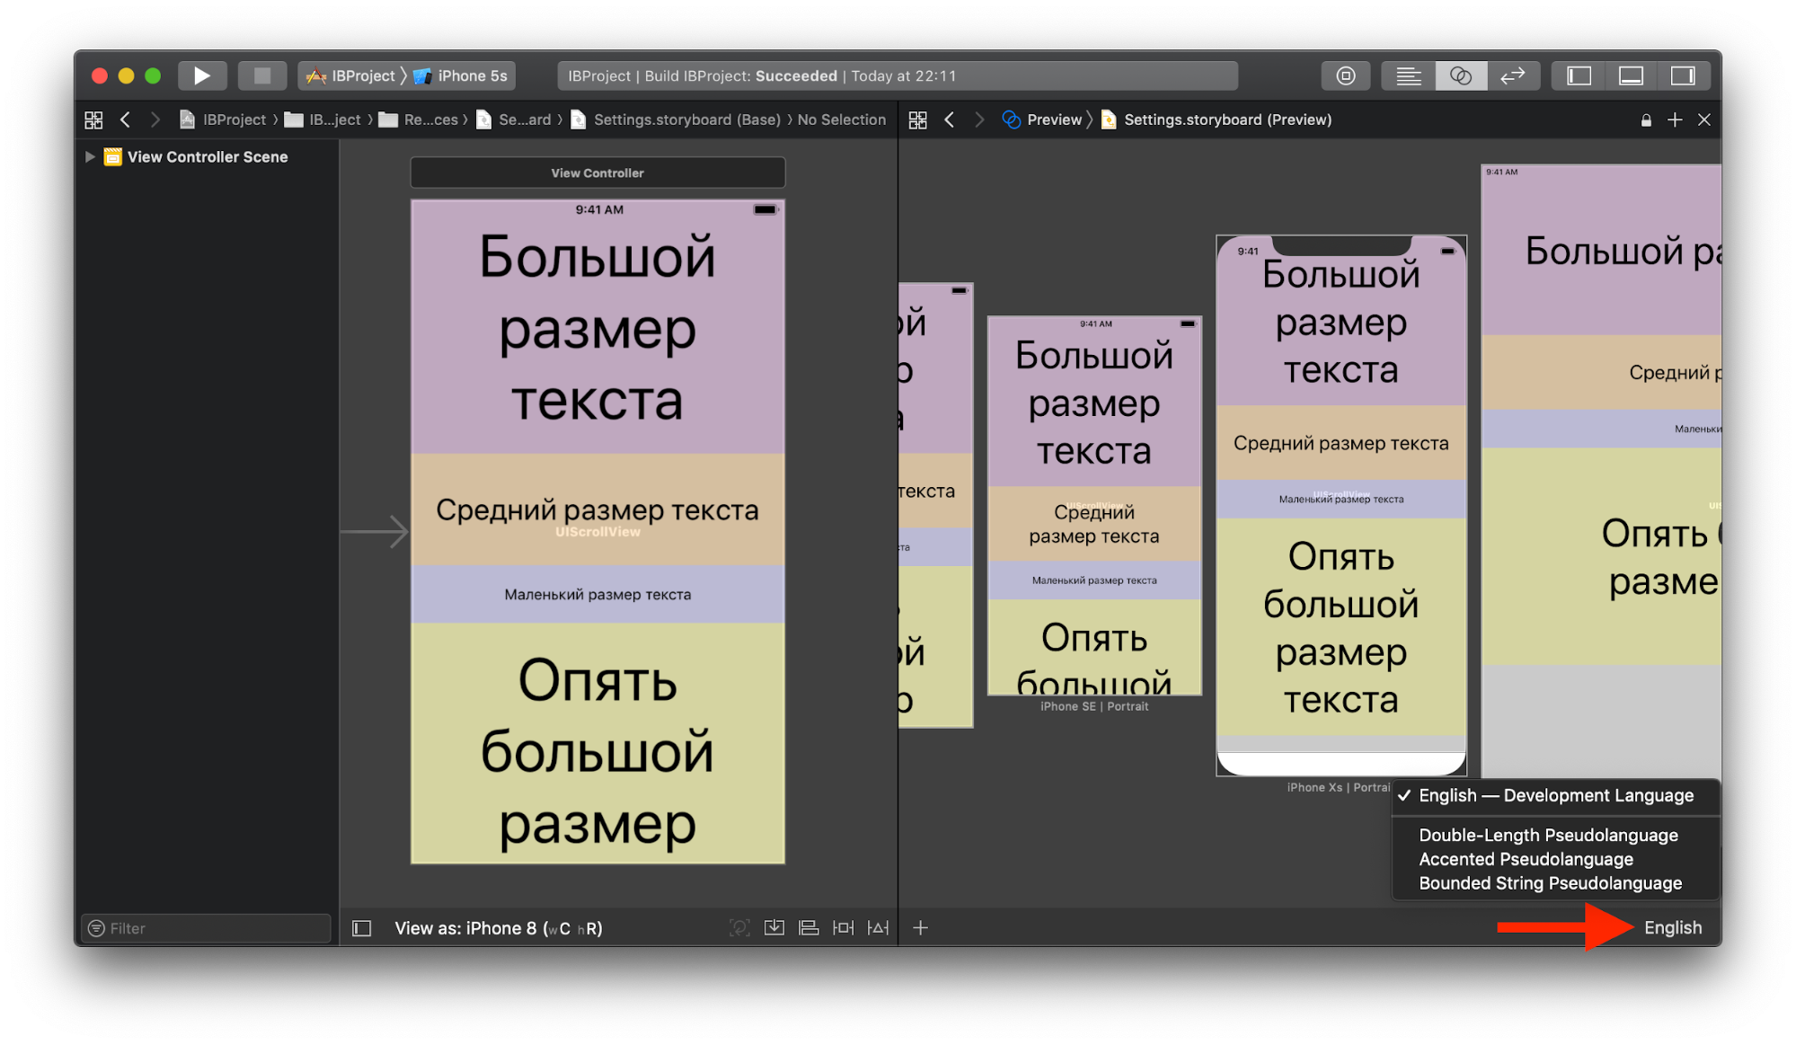Toggle the Debug area bottom panel
The width and height of the screenshot is (1796, 1045).
click(1631, 75)
